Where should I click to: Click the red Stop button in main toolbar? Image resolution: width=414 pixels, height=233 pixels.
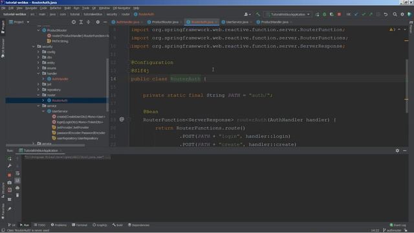point(339,14)
